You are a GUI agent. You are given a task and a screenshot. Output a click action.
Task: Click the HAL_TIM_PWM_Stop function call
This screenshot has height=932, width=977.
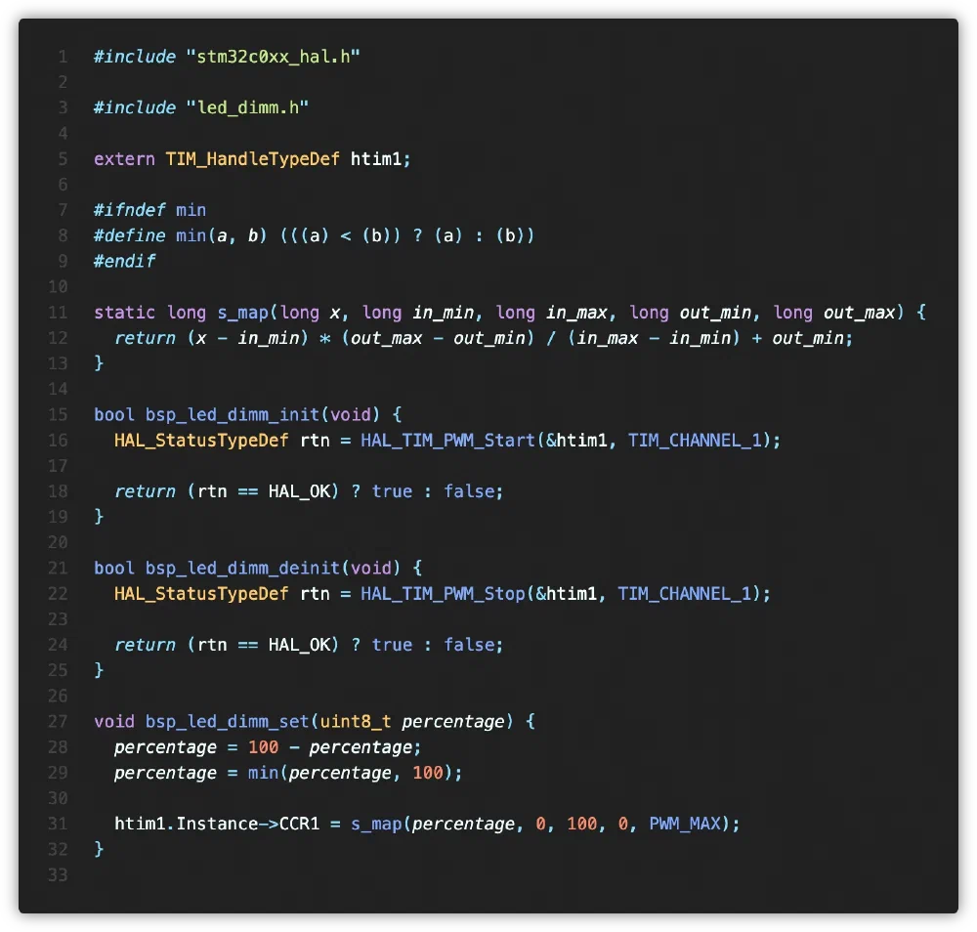coord(443,593)
